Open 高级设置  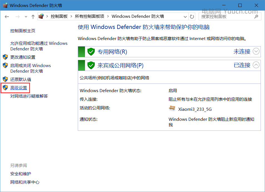tap(19, 88)
